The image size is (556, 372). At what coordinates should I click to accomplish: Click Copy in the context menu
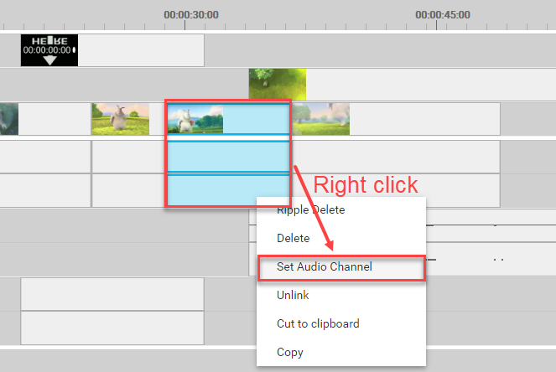(289, 352)
